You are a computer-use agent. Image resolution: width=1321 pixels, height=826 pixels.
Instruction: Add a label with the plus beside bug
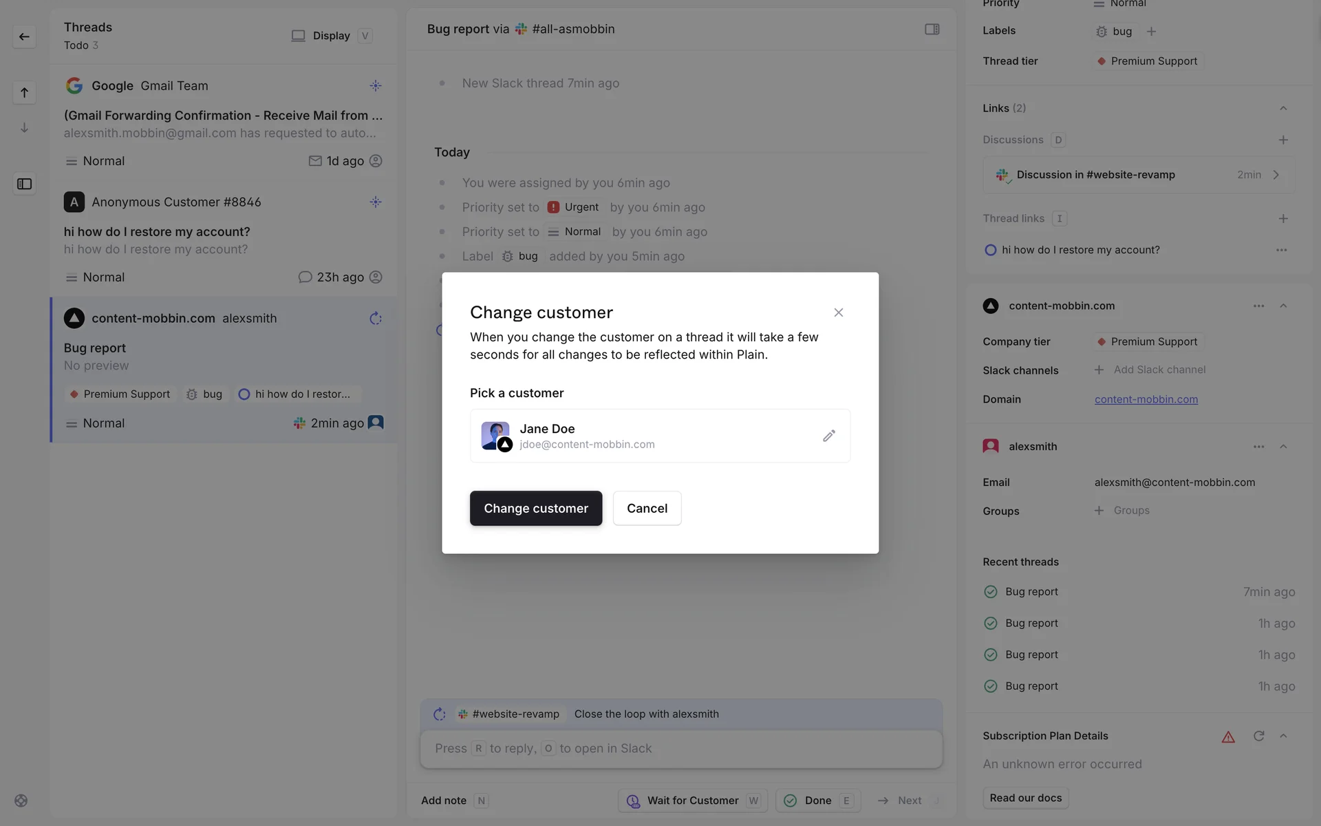click(x=1151, y=32)
